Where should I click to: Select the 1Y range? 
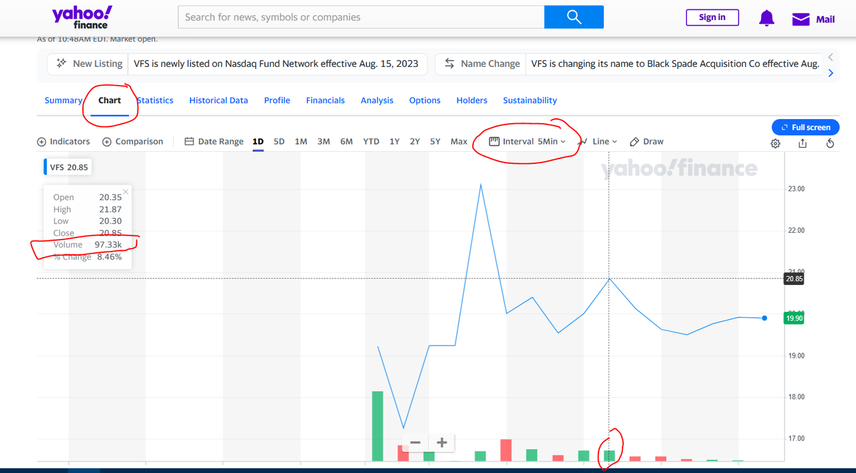[x=395, y=141]
